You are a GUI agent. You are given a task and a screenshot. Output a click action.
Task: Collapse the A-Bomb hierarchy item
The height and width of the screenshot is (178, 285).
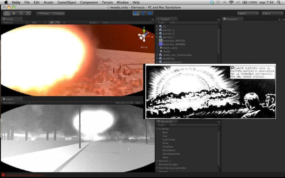pyautogui.click(x=157, y=129)
